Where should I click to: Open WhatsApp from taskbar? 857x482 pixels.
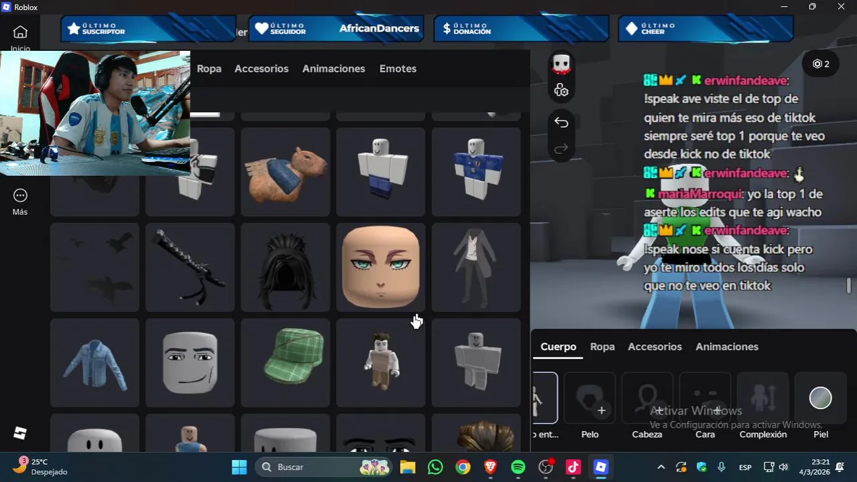point(435,467)
